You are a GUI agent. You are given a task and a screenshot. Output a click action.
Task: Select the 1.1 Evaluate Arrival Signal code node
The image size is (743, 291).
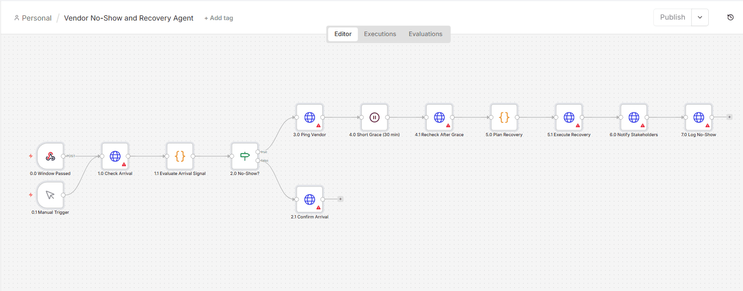tap(180, 156)
